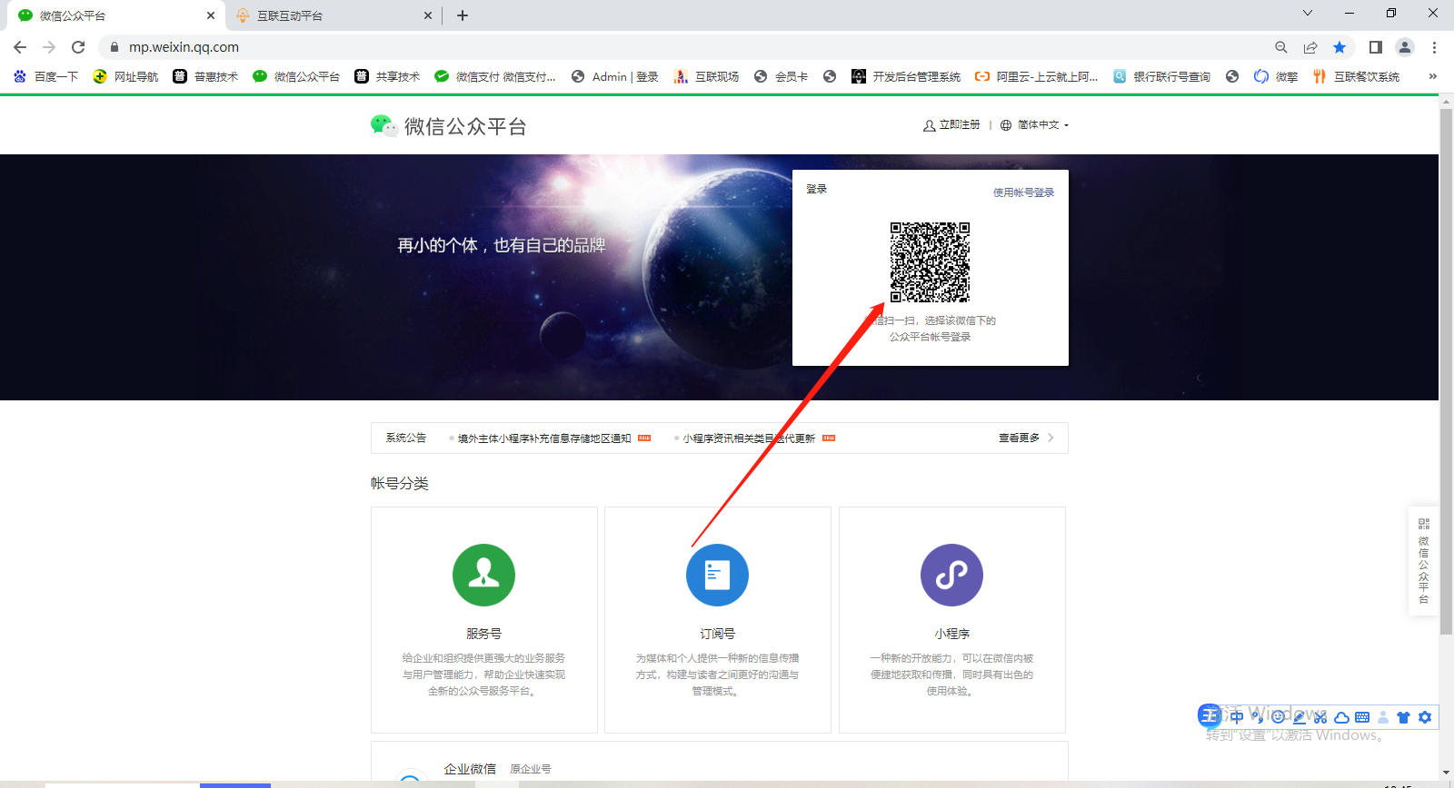This screenshot has height=788, width=1454.
Task: Click the page vertical scrollbar
Action: tap(1446, 370)
